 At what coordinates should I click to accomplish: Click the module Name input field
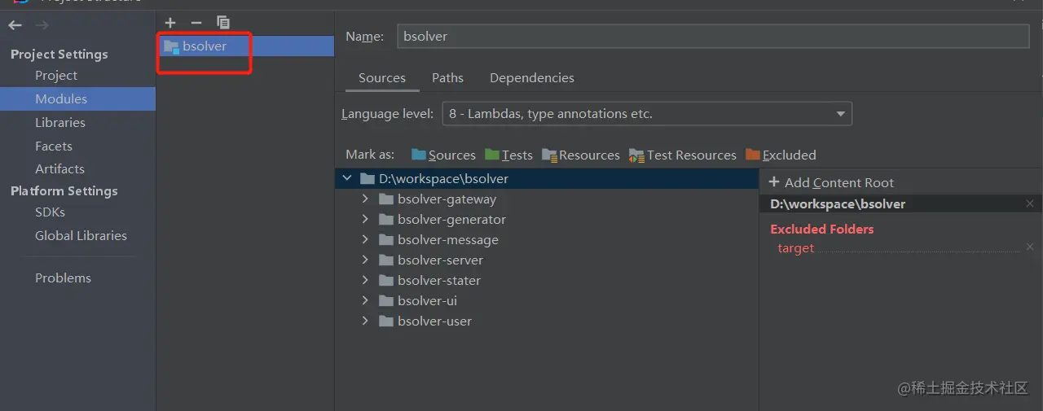pos(712,37)
